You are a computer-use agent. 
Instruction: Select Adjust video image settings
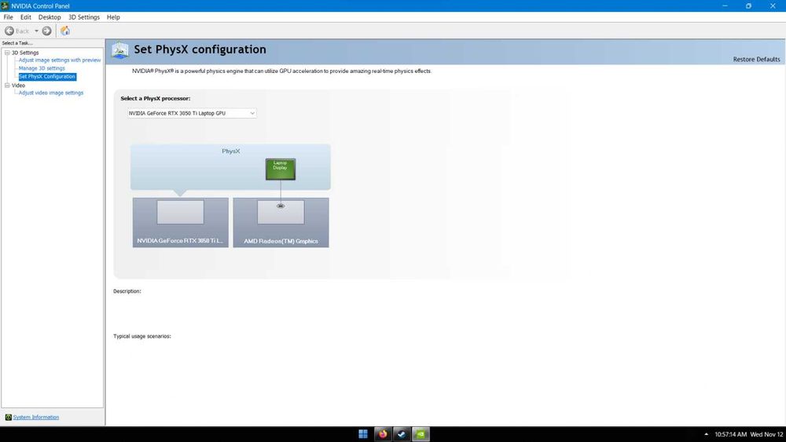[51, 93]
